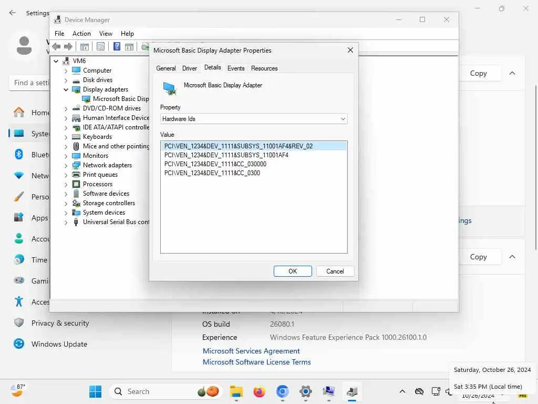Select the Details tab
This screenshot has height=404, width=538.
[212, 68]
